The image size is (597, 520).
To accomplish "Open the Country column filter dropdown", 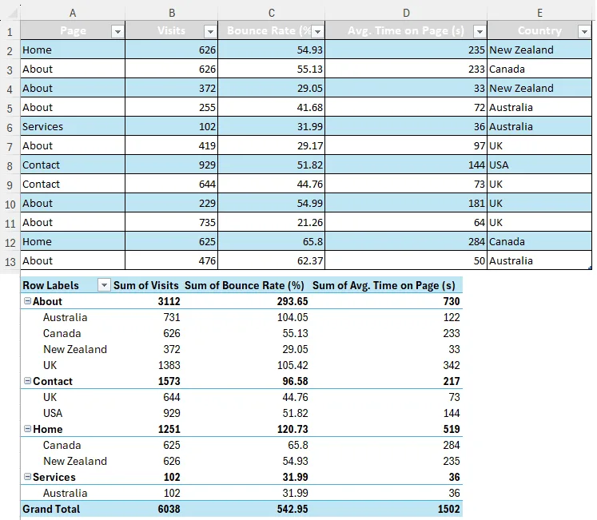I will [584, 32].
